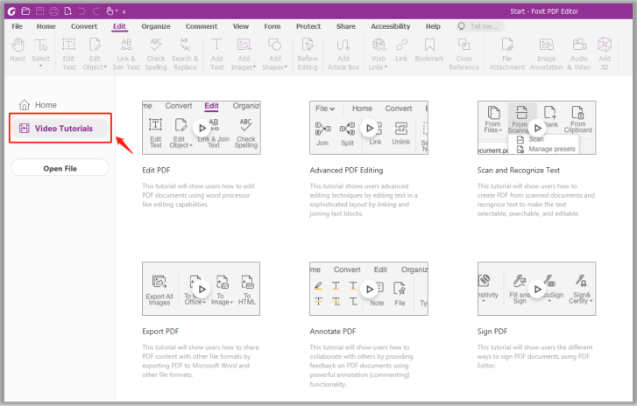Select the Hand tool
The height and width of the screenshot is (406, 637).
(18, 50)
